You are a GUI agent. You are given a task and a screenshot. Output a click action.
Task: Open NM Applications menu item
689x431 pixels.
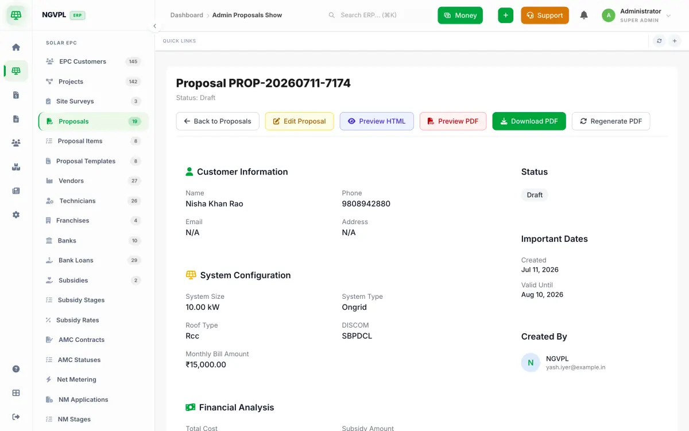(93, 399)
